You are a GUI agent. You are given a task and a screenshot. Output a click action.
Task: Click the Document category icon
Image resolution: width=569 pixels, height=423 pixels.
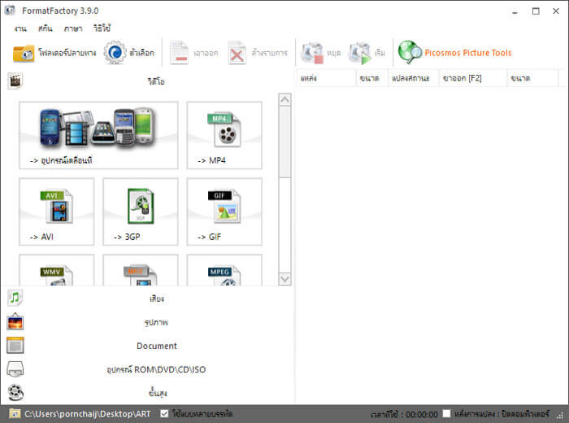[15, 345]
